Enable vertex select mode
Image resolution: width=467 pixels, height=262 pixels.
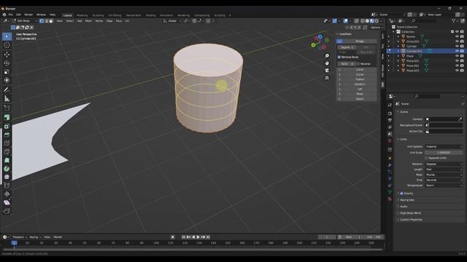[42, 21]
